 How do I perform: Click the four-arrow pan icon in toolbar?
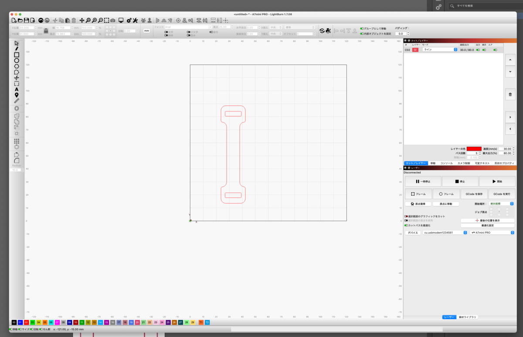coord(82,20)
